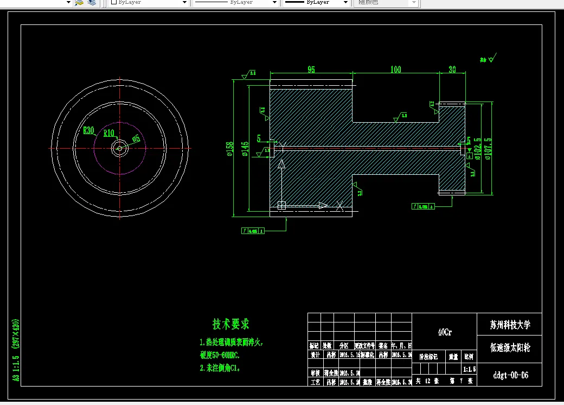Select the ø145 diameter dimension
Screen dimensions: 564x405
click(245, 148)
